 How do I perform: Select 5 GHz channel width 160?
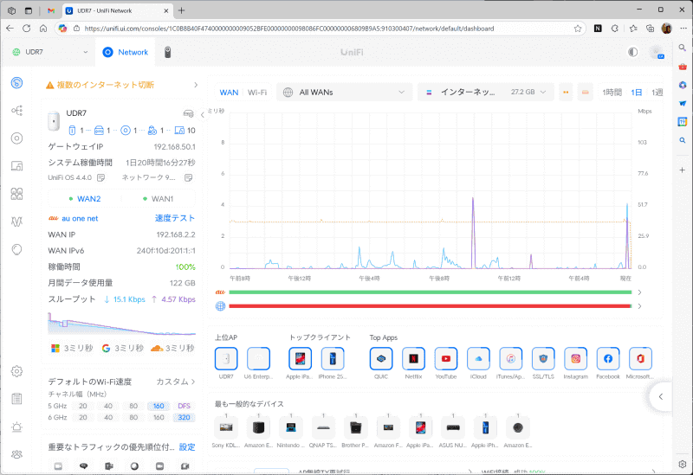point(159,406)
